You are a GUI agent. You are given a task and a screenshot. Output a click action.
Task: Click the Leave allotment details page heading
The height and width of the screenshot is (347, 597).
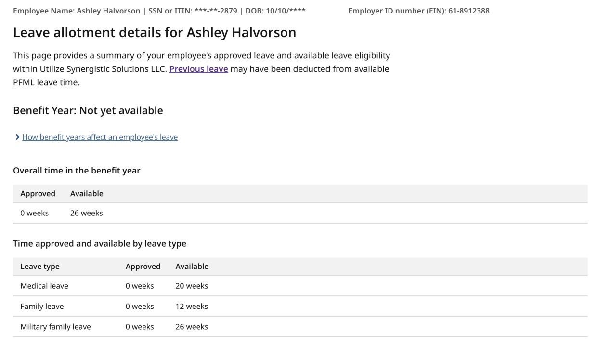pyautogui.click(x=154, y=33)
